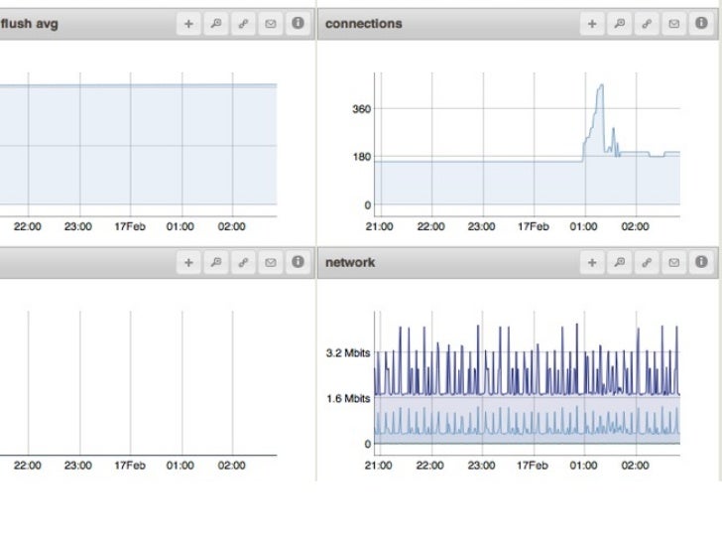Click 02:00 label under flush avg chart
This screenshot has width=722, height=542.
(232, 226)
